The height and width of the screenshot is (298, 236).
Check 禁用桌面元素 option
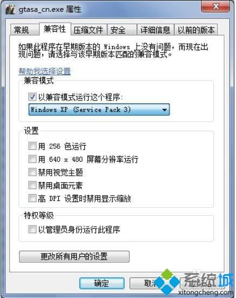[32, 186]
